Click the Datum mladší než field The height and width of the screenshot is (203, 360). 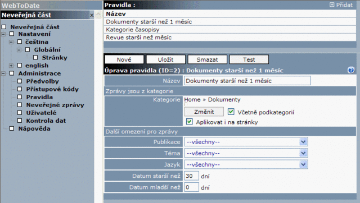(x=191, y=187)
